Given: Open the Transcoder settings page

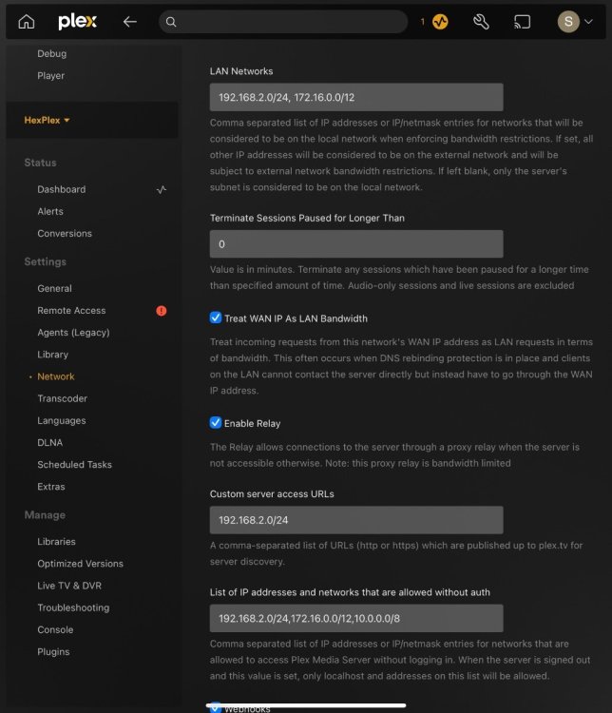Looking at the screenshot, I should 62,399.
